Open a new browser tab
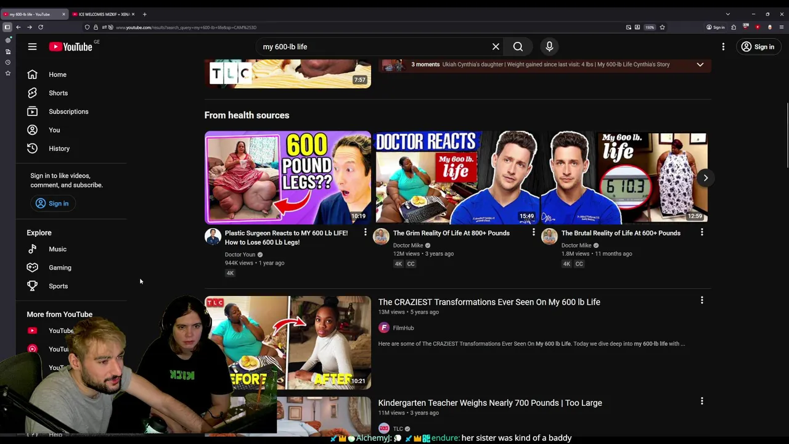Viewport: 789px width, 444px height. (x=144, y=14)
